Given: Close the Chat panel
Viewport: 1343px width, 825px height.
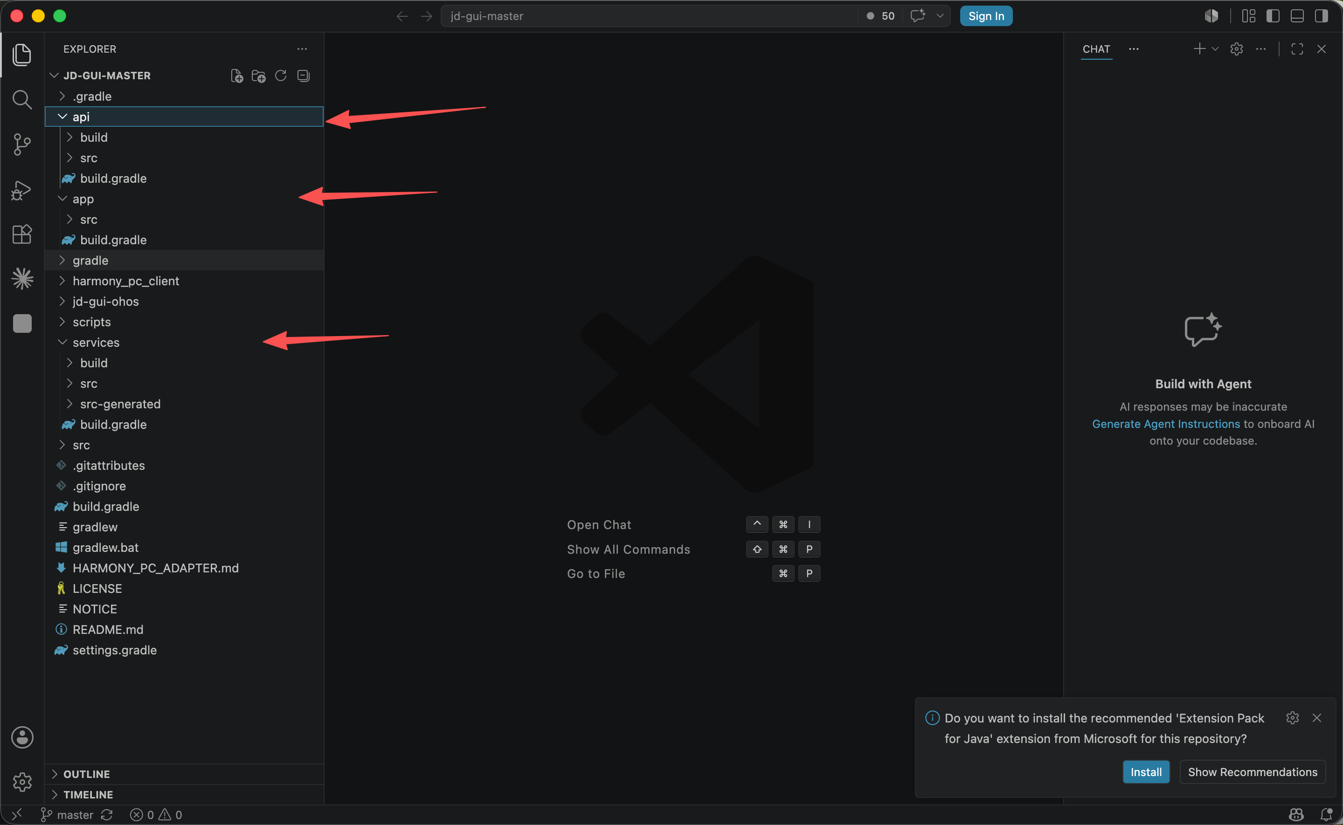Looking at the screenshot, I should [x=1321, y=49].
